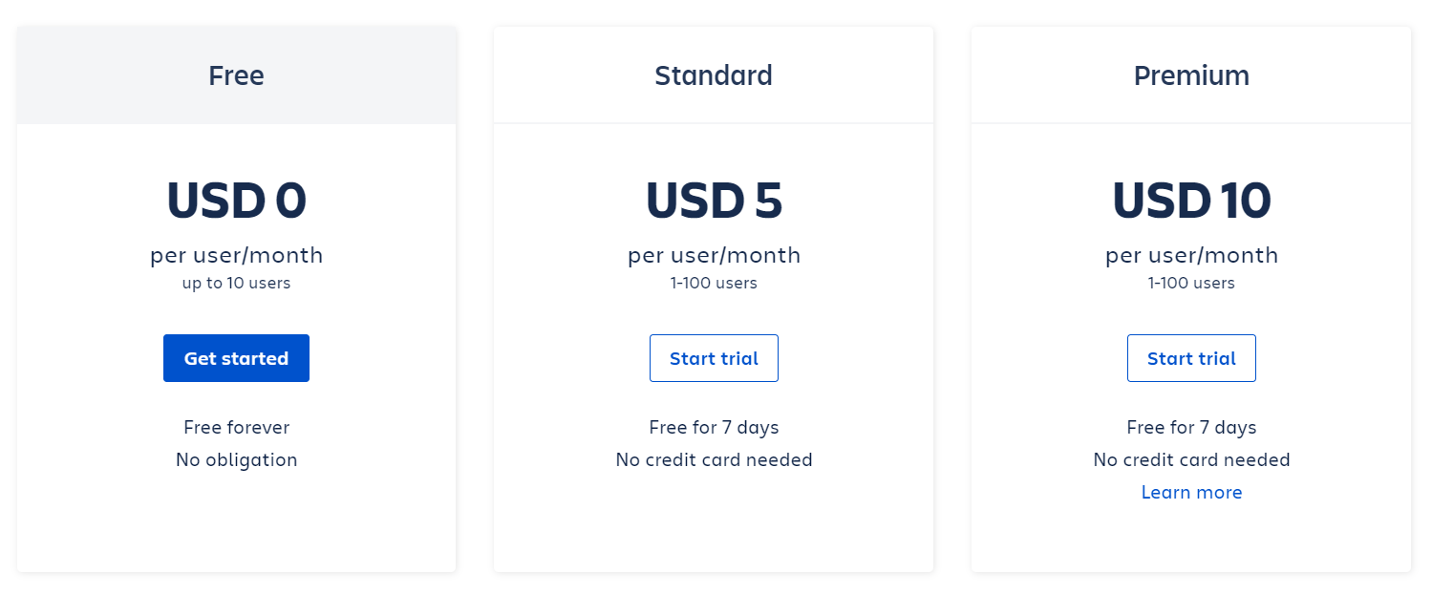Click 'No credit card needed' in Premium card
1432x595 pixels.
(1191, 459)
